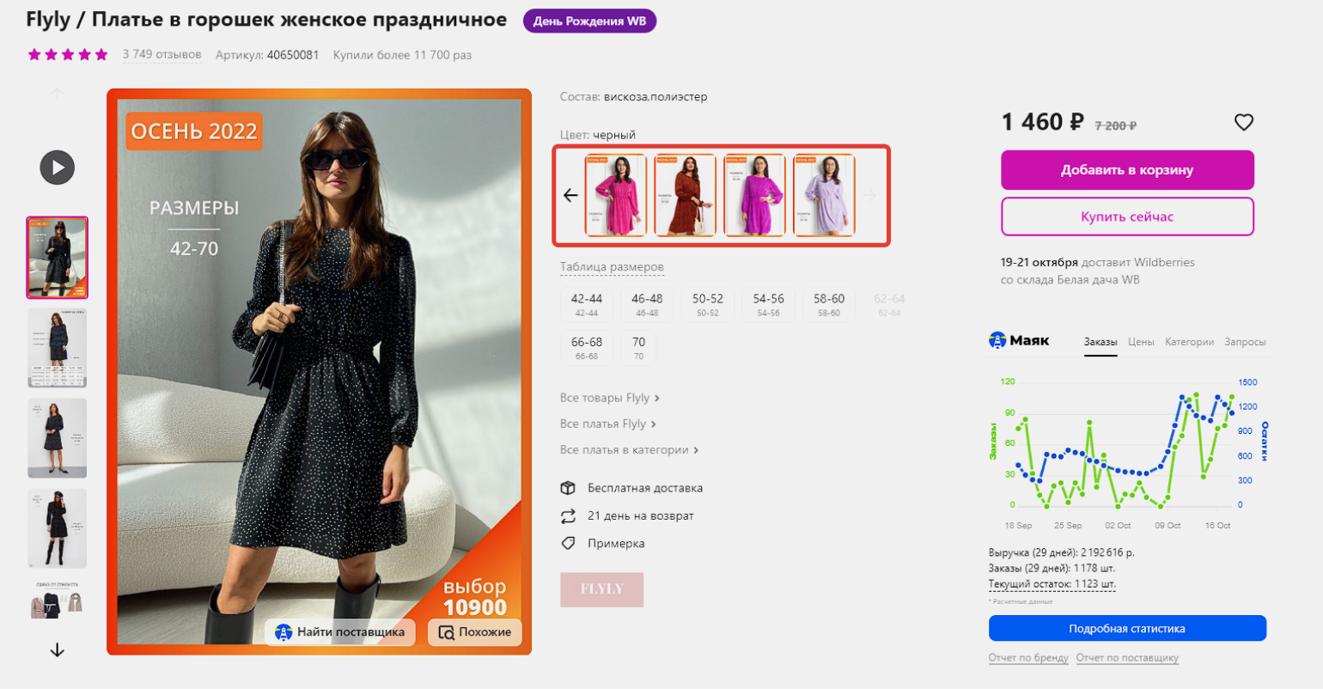Click the FLYLY brand logo
The width and height of the screenshot is (1323, 689).
click(x=601, y=589)
